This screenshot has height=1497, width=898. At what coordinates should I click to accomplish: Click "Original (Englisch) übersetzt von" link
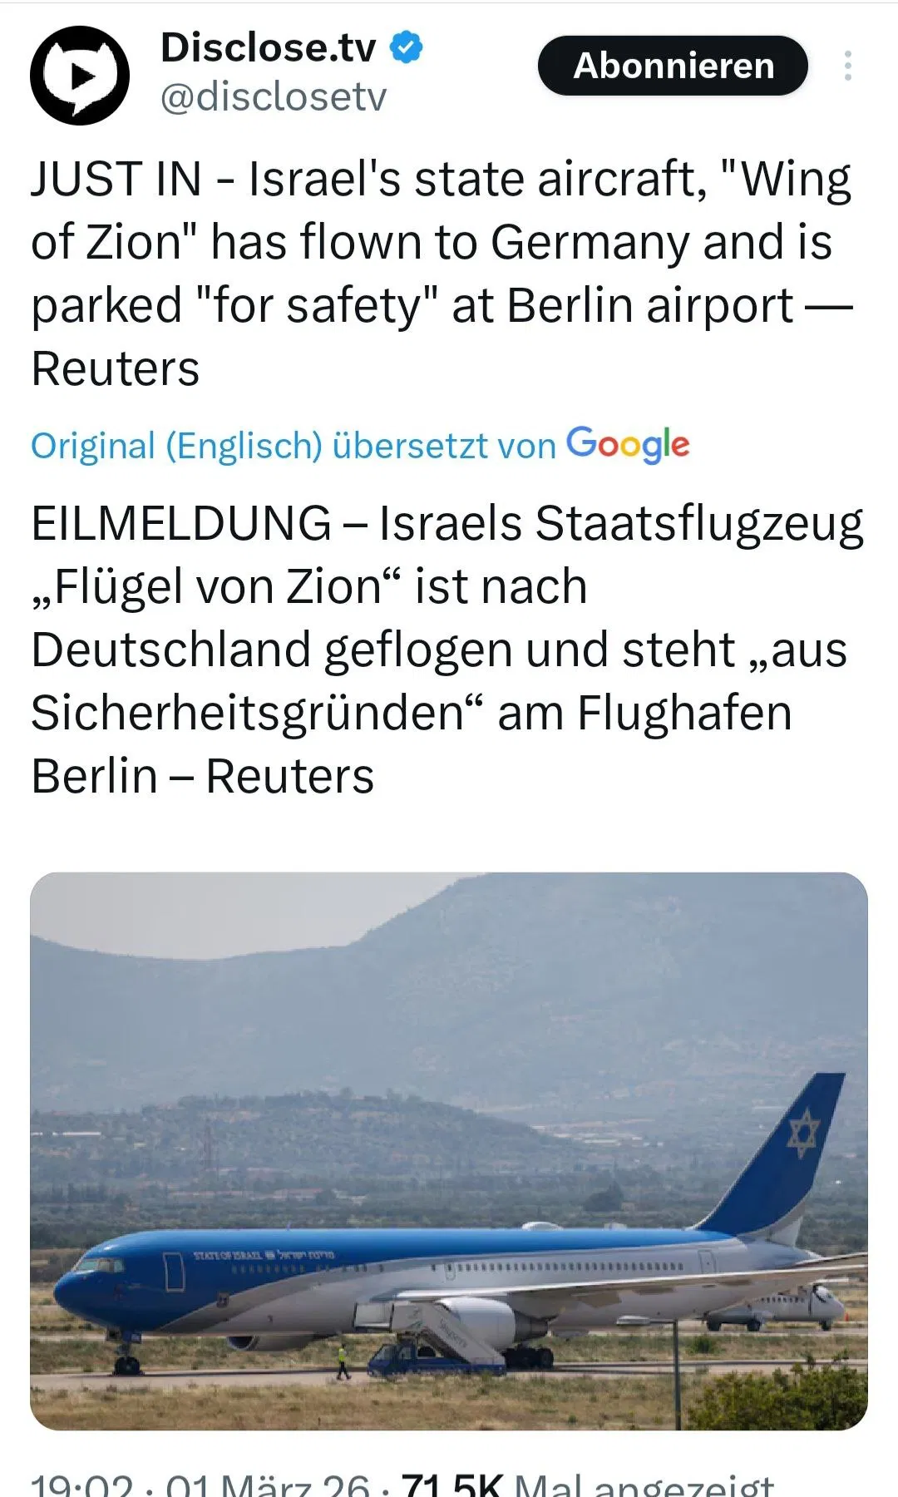point(293,446)
